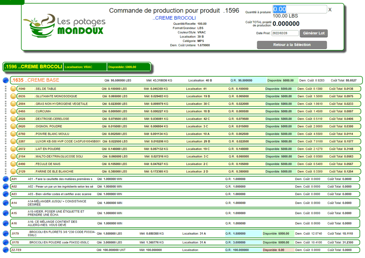The height and width of the screenshot is (258, 365).
Task: Click A02 - Peser un par un description
Action: click(61, 187)
